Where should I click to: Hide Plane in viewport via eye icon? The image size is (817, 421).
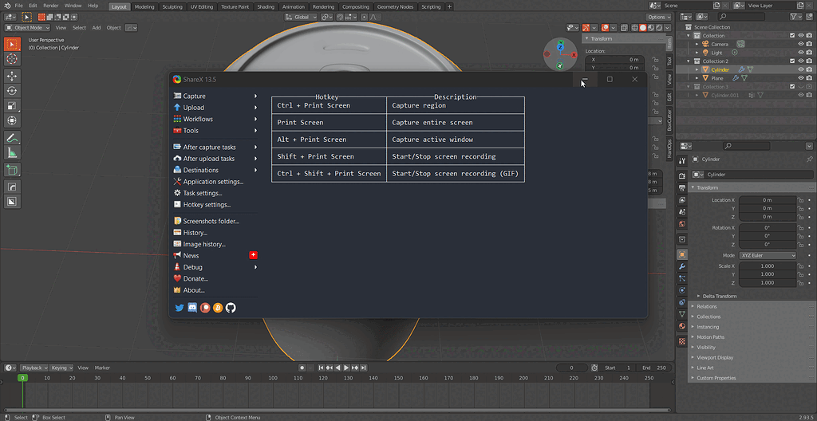coord(801,78)
